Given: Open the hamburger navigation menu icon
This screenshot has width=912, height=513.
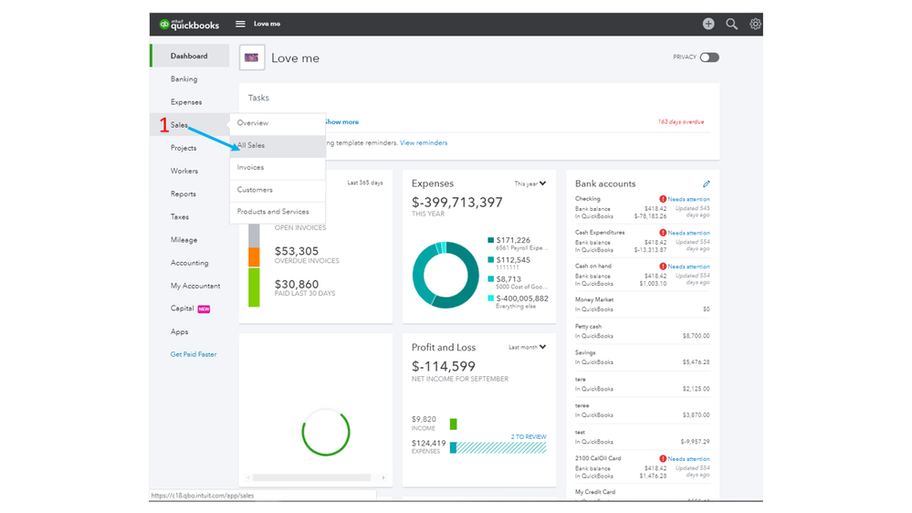Looking at the screenshot, I should pyautogui.click(x=240, y=24).
